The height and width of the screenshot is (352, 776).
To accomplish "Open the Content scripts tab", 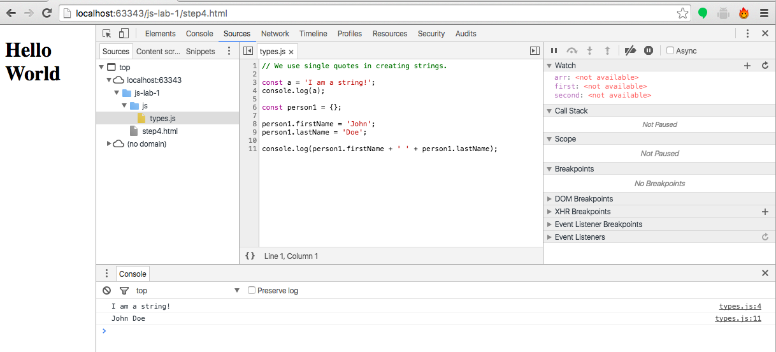I will click(x=158, y=52).
